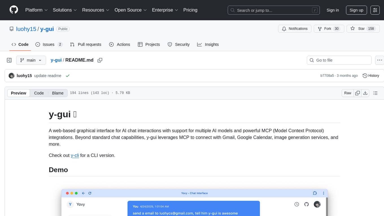Image resolution: width=384 pixels, height=216 pixels.
Task: Click the back arrow in demo image
Action: point(83,193)
